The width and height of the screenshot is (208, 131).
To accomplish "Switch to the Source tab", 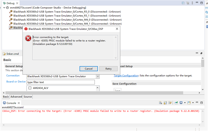I will click(x=28, y=97).
